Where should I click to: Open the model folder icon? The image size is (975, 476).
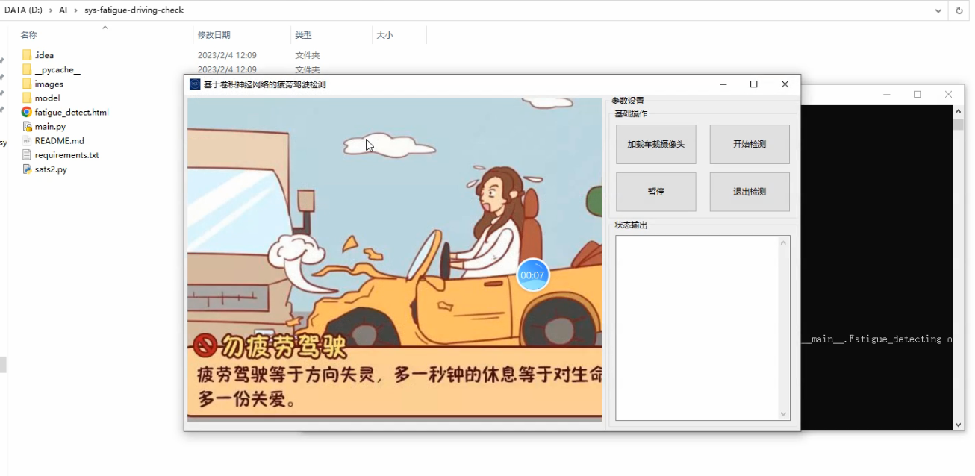[x=27, y=98]
